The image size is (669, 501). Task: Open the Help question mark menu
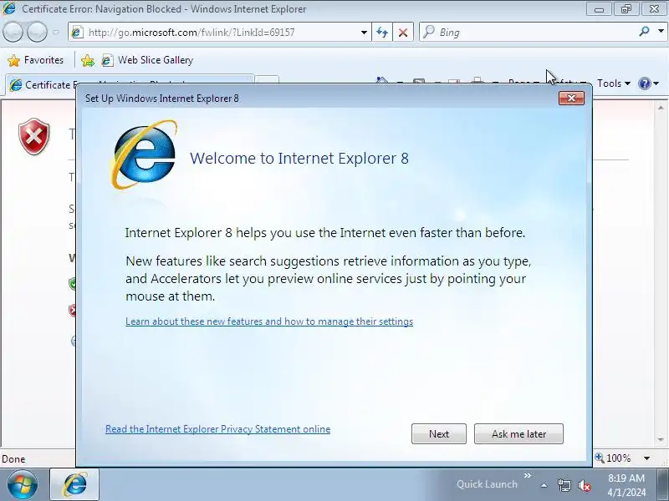(x=648, y=83)
